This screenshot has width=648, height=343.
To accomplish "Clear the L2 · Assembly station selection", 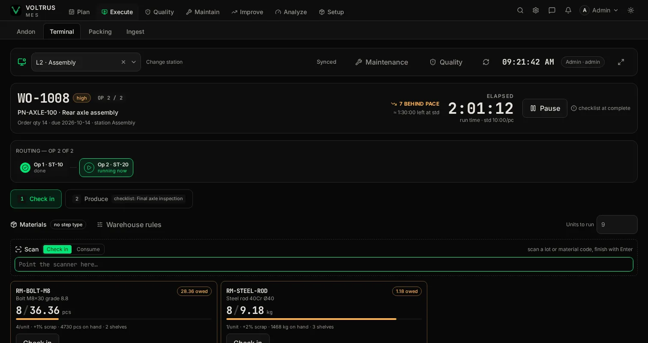I will pyautogui.click(x=123, y=62).
